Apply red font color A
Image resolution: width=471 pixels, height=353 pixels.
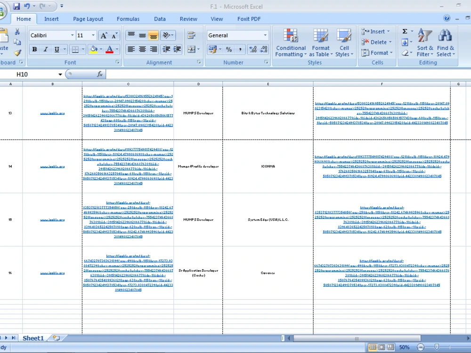tap(110, 49)
